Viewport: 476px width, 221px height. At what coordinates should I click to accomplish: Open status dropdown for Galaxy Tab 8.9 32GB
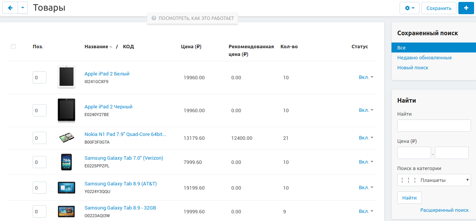tap(366, 211)
